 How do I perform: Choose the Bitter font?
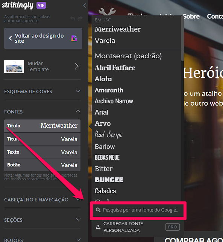(104, 168)
